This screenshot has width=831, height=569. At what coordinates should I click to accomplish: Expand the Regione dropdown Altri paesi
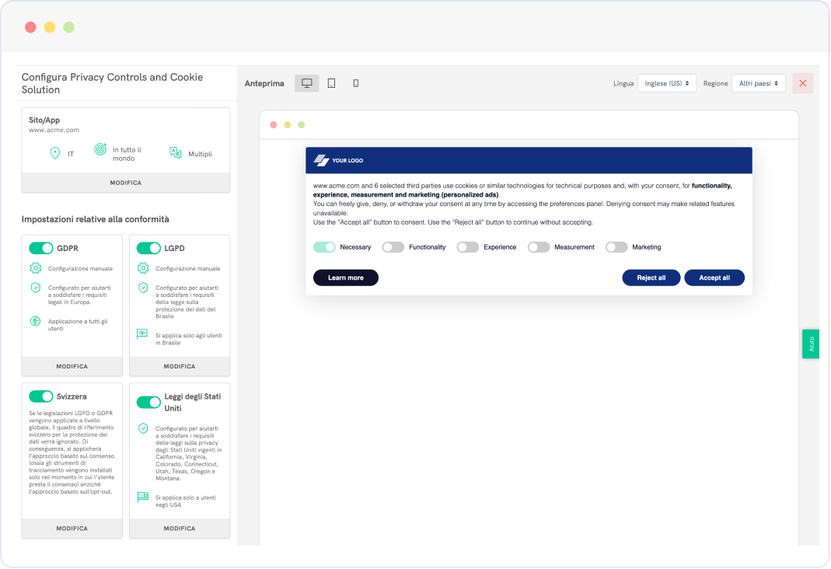758,83
